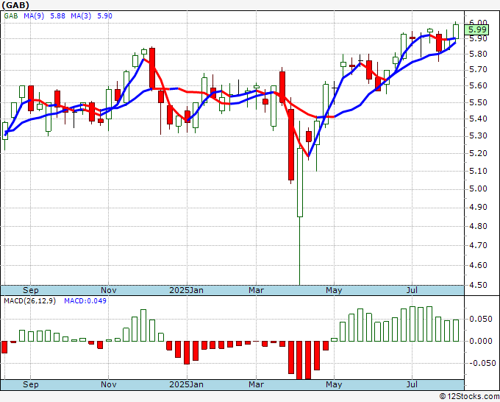Click Jul on the MACD panel time axis
The width and height of the screenshot is (500, 402).
tap(412, 384)
